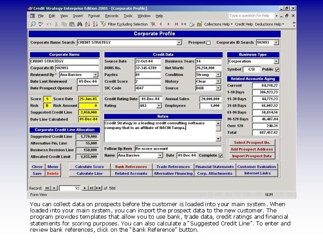Viewport: 323px width, 242px height.
Task: Click the toolbar options overflow chevron
Action: (x=294, y=24)
